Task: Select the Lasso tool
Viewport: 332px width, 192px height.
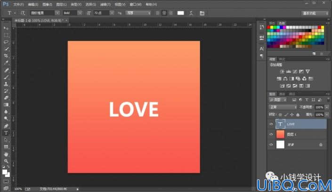Action: (6, 42)
